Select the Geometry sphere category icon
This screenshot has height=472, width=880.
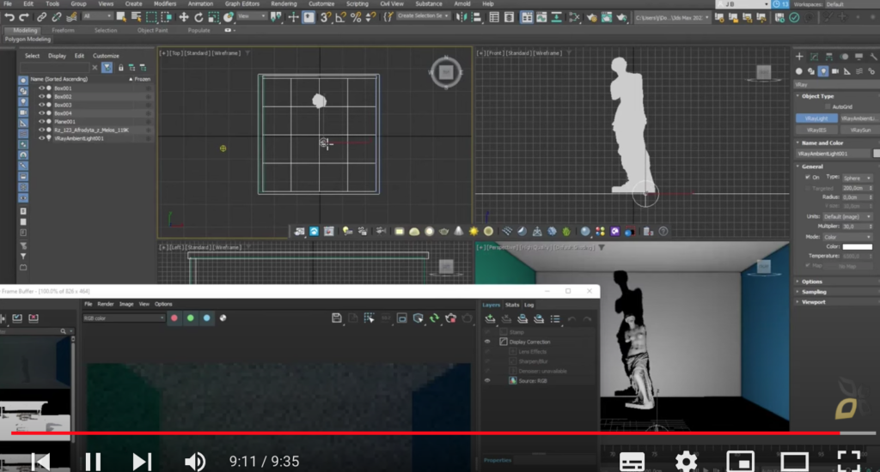(799, 71)
